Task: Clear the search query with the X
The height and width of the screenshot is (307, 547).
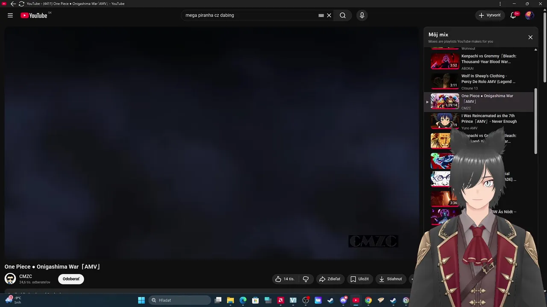Action: point(329,15)
